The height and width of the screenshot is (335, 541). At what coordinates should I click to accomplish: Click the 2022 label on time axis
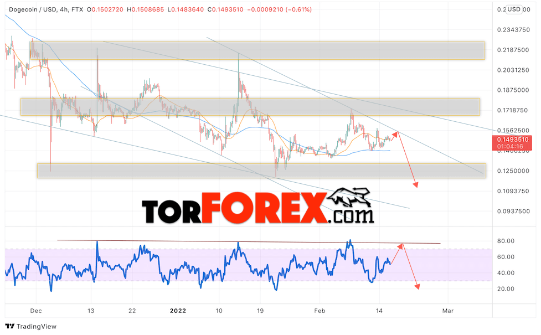[x=178, y=311]
